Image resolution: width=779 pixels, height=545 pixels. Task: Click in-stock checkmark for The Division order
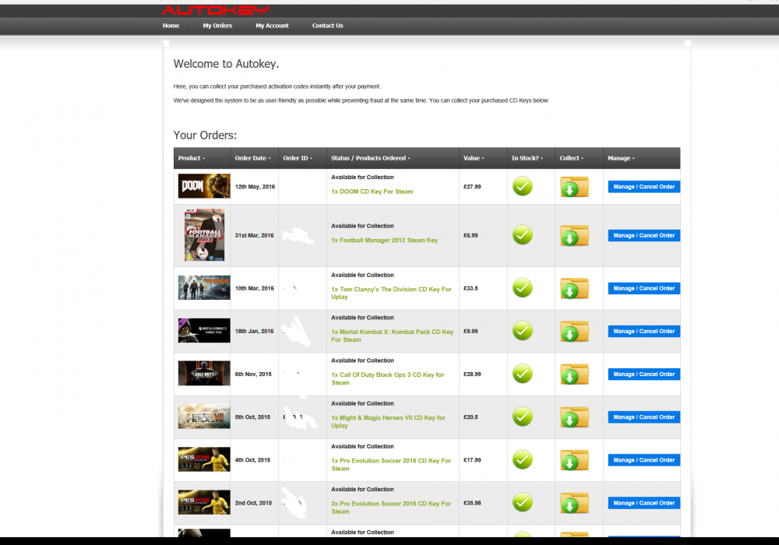pyautogui.click(x=523, y=288)
